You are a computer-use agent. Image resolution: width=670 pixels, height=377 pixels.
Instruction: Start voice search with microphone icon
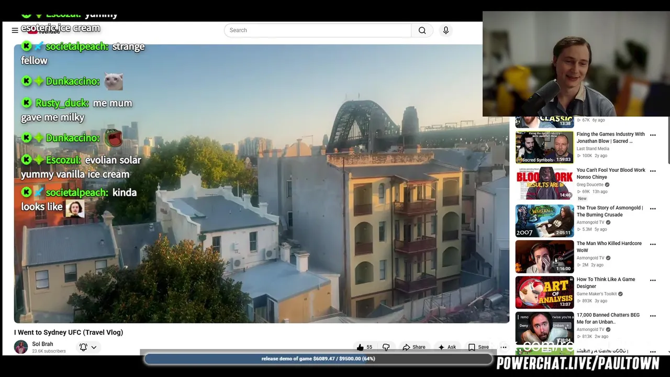pos(446,30)
